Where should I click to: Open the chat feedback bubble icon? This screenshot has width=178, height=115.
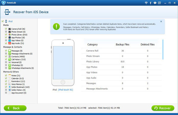pyautogui.click(x=155, y=3)
